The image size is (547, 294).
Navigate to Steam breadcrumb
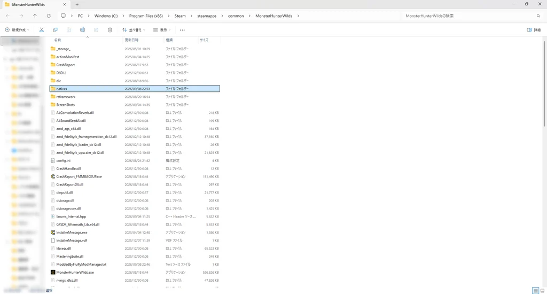180,16
